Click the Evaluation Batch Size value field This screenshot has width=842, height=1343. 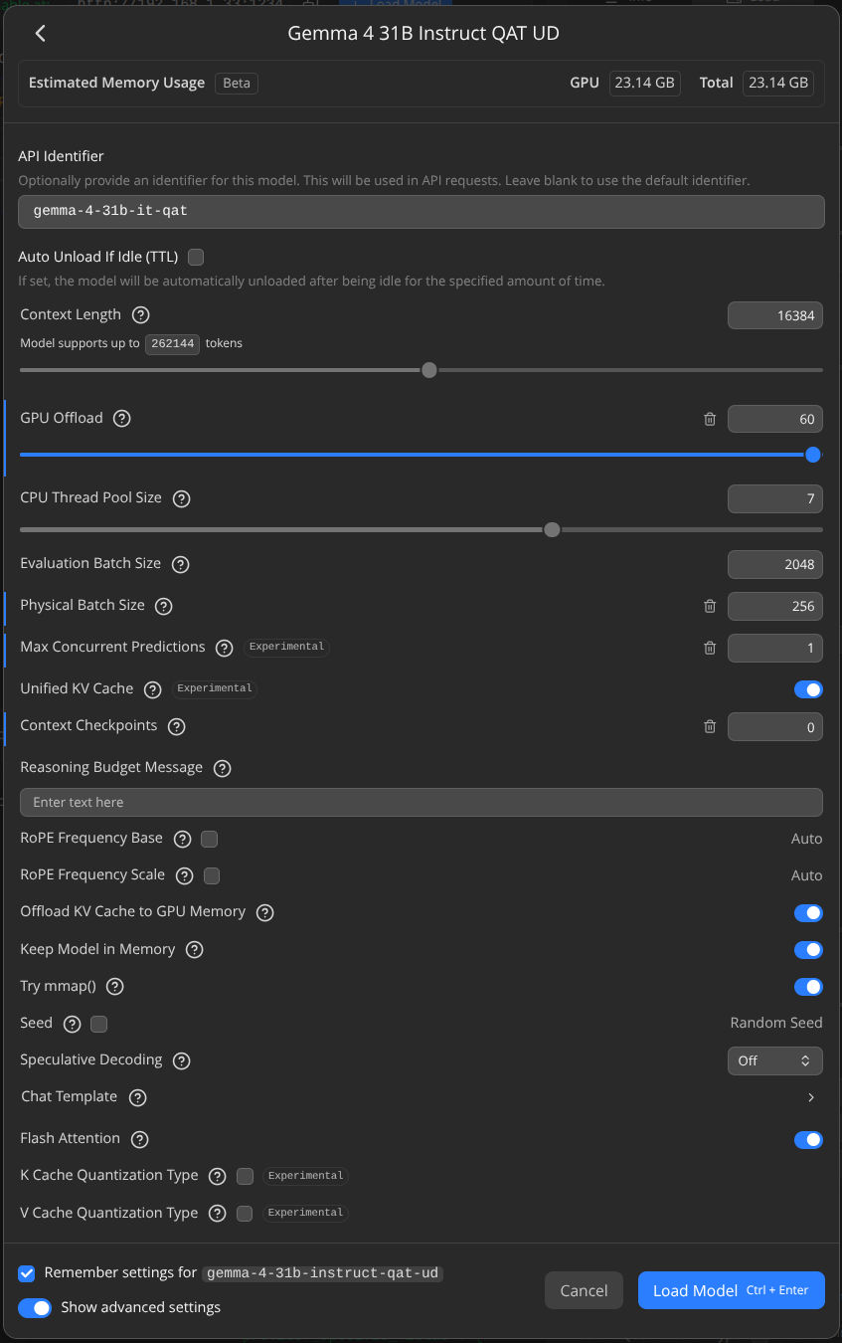775,564
